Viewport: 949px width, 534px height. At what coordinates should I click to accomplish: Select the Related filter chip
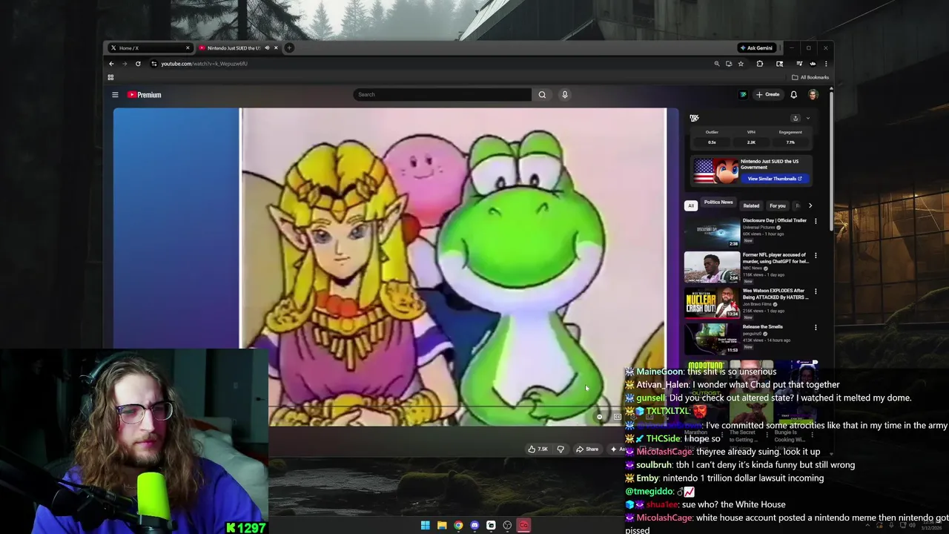click(x=751, y=205)
